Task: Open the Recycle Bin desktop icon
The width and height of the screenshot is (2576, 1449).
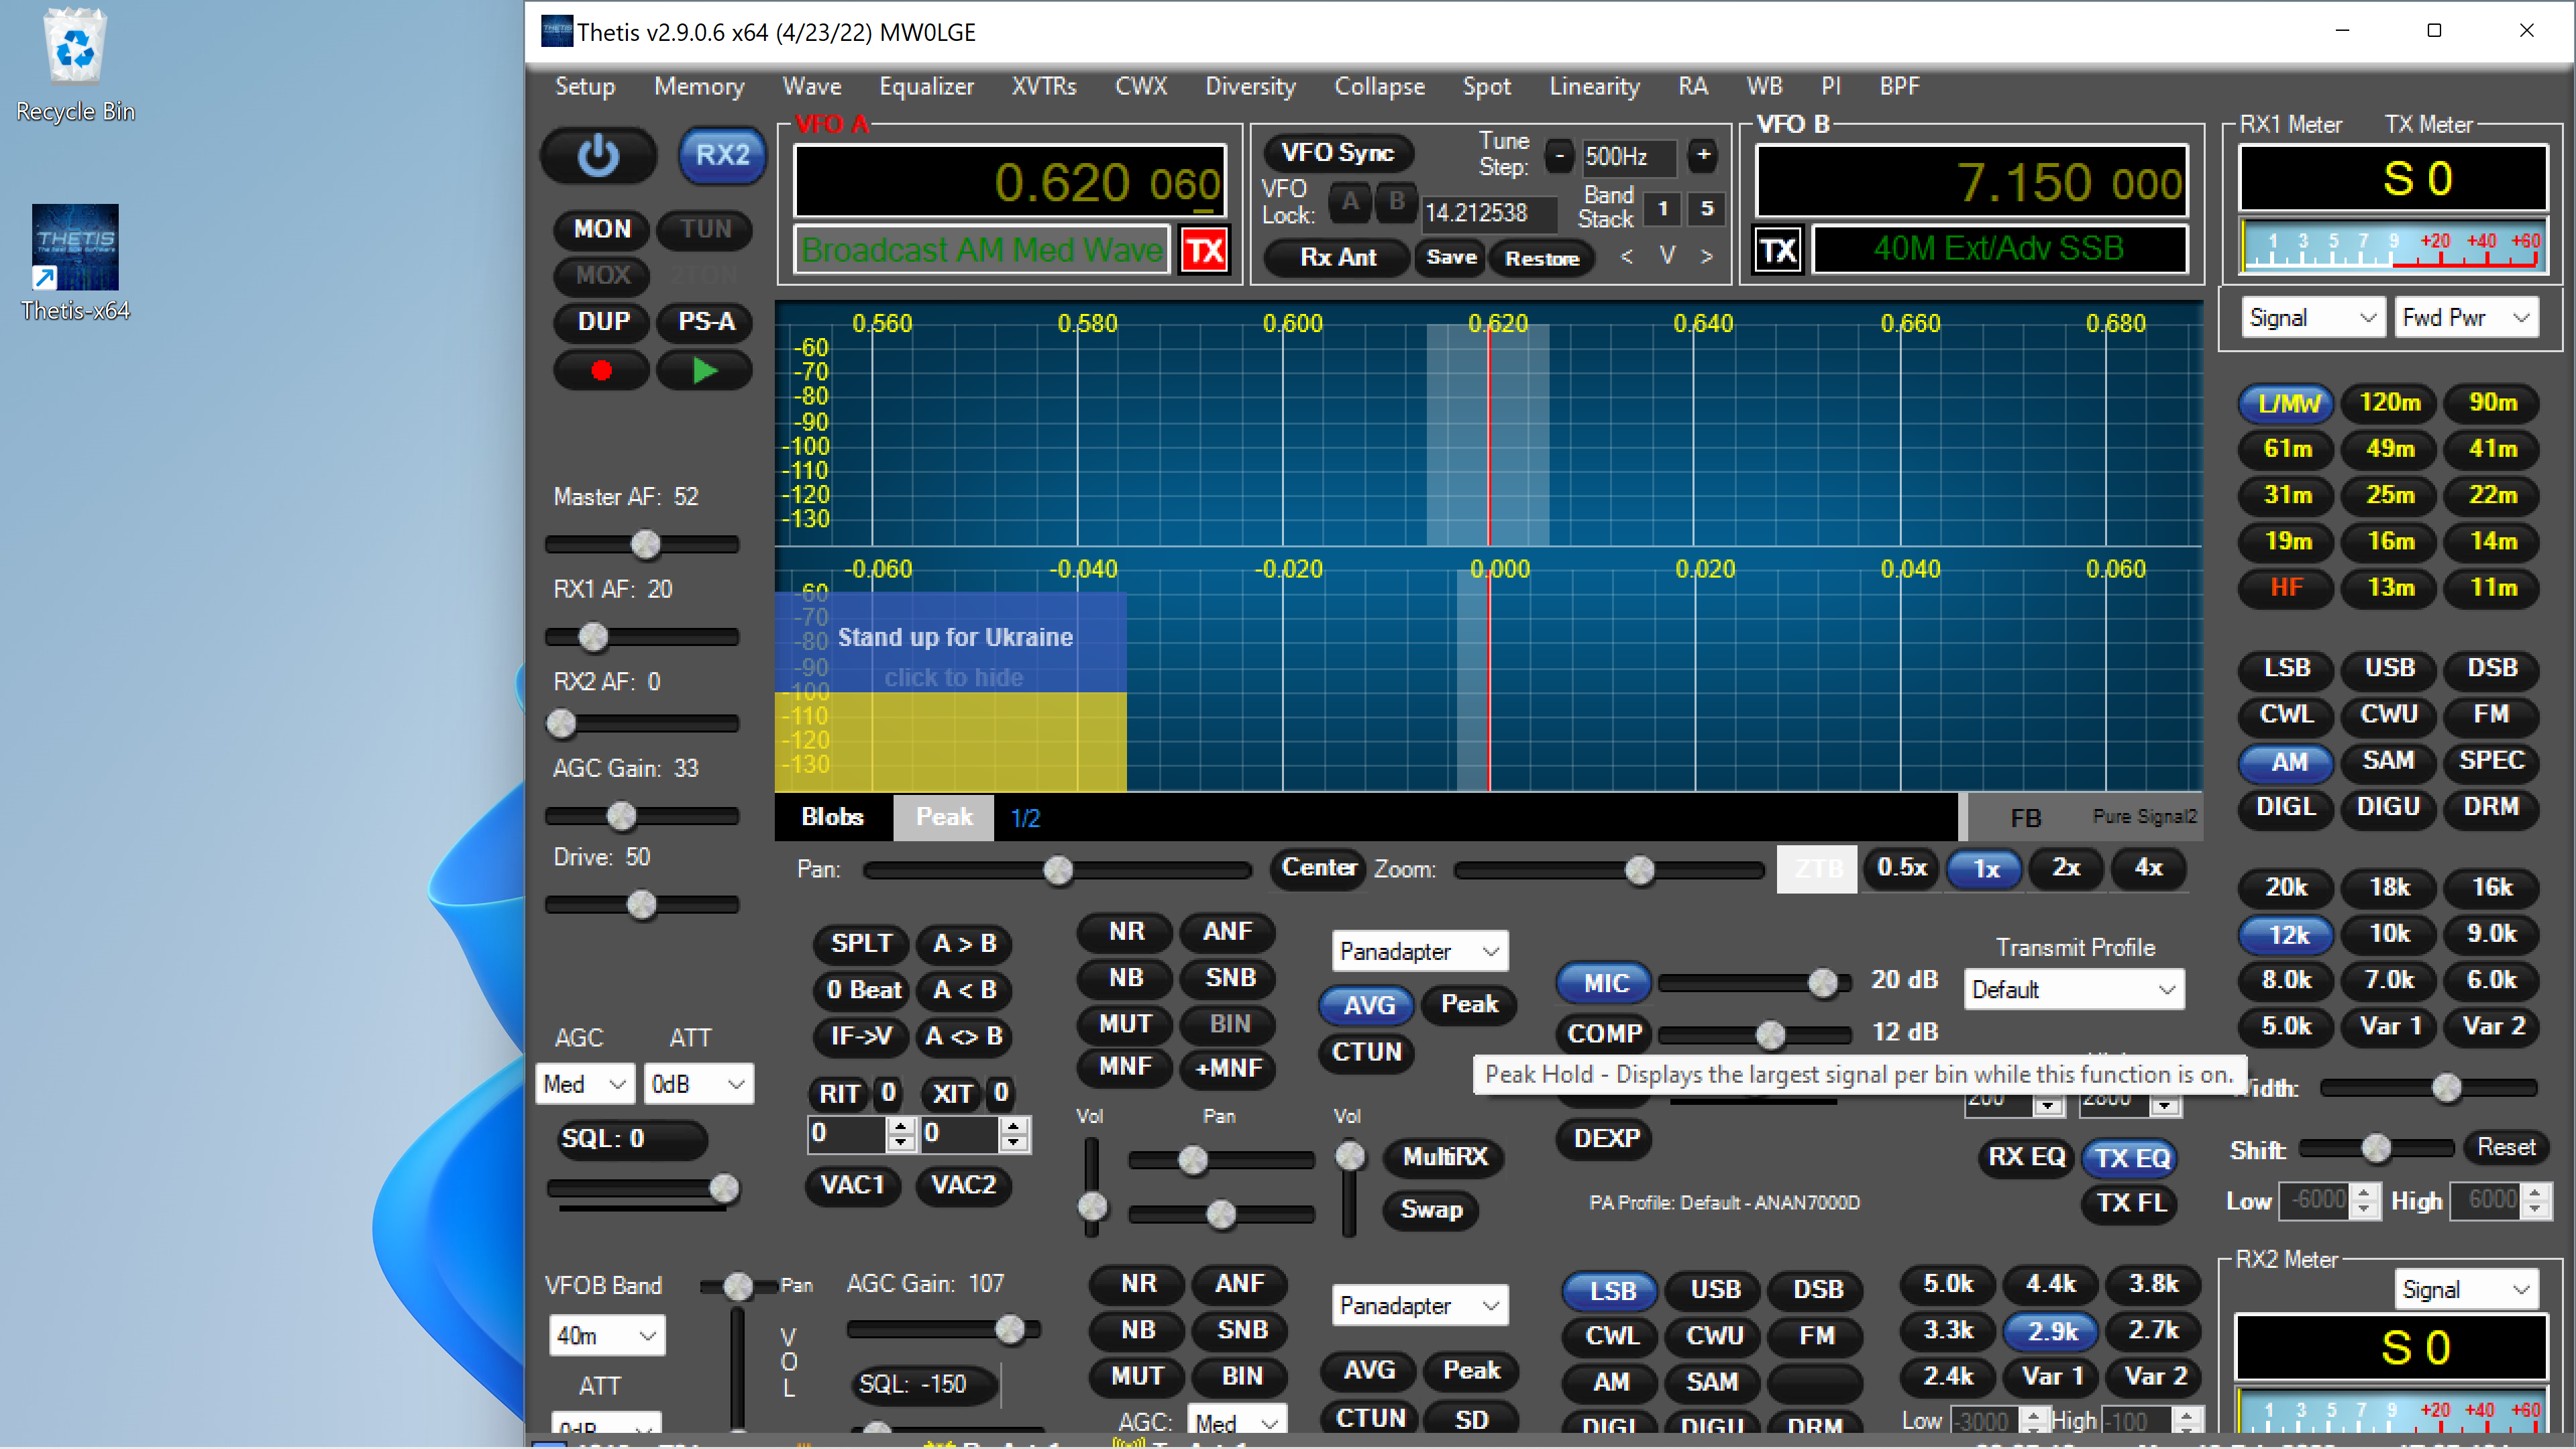Action: pyautogui.click(x=75, y=65)
